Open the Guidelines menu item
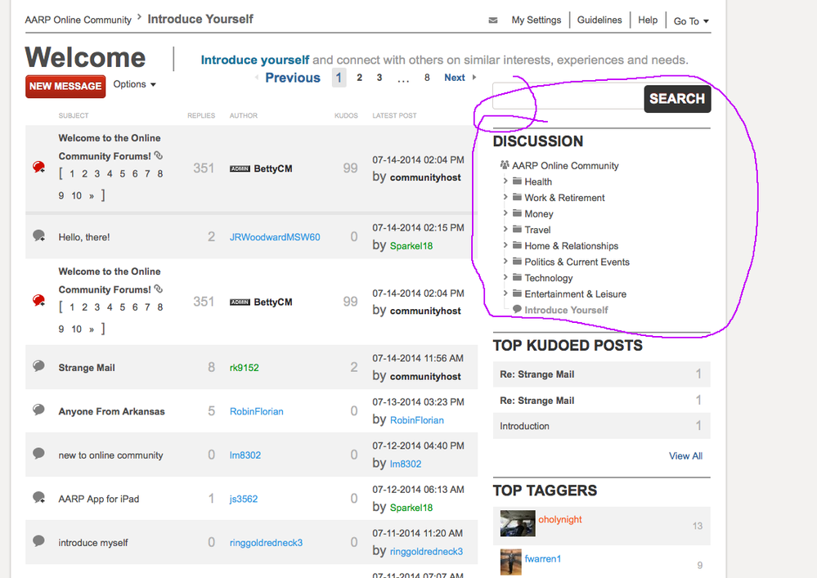Screen dimensions: 817x578 click(599, 19)
